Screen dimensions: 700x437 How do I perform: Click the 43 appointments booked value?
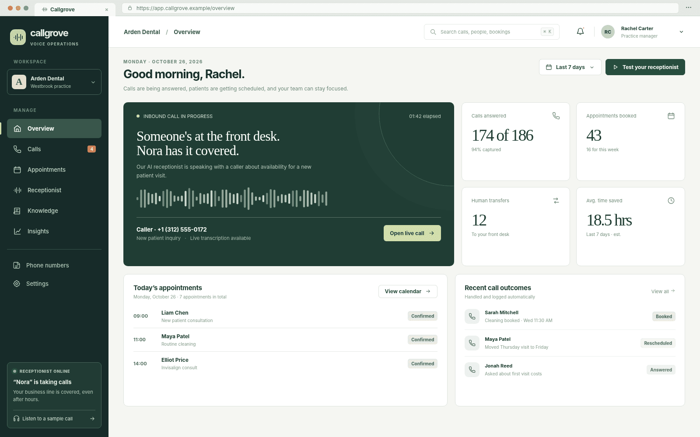coord(594,135)
